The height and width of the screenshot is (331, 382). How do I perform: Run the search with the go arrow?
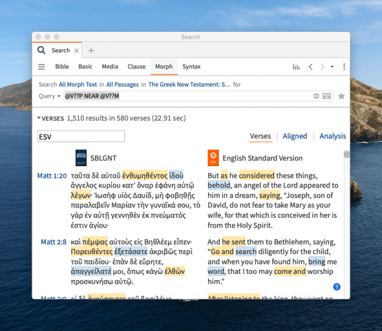pos(317,96)
